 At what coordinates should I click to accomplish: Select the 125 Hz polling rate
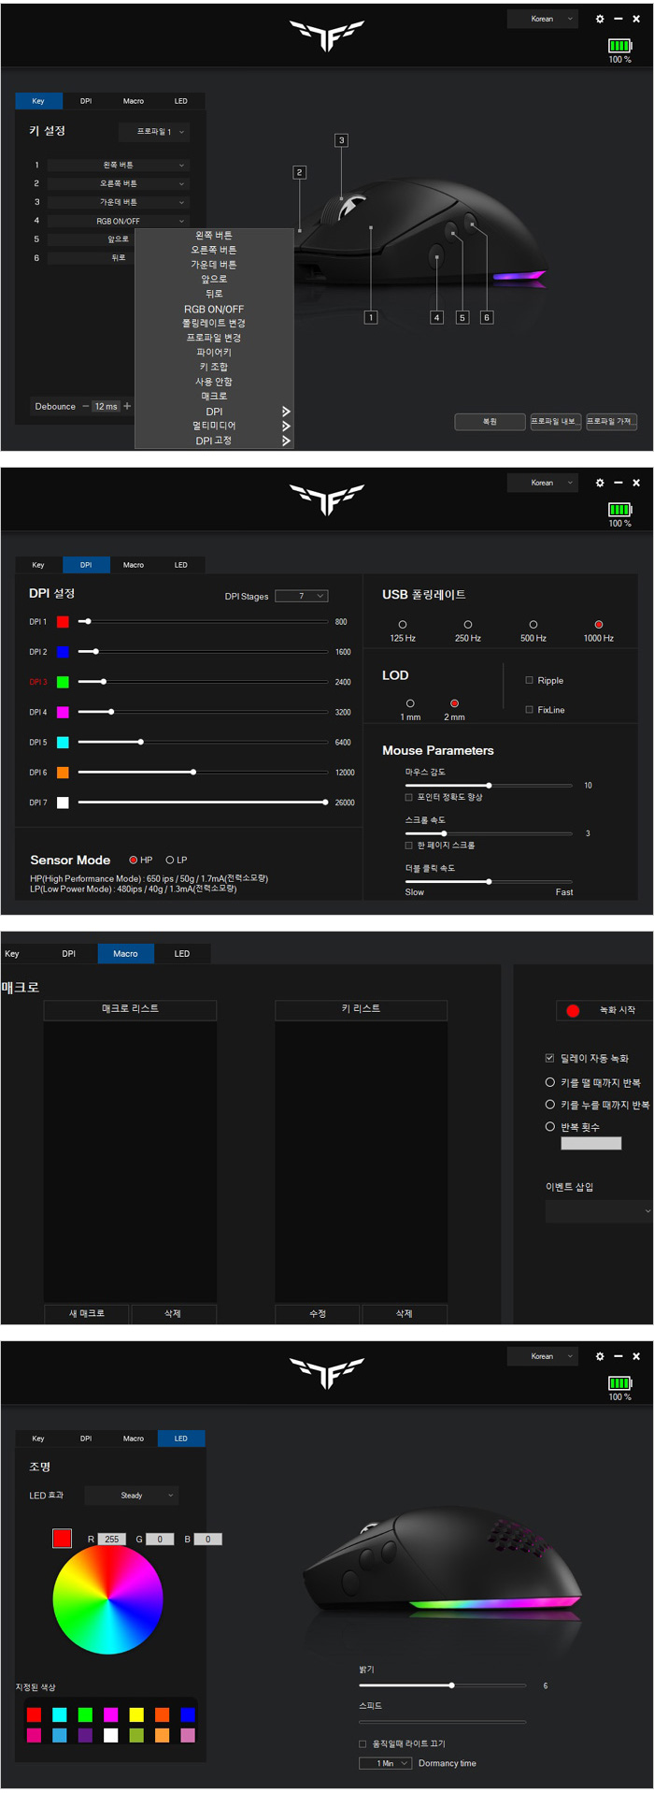pyautogui.click(x=403, y=624)
